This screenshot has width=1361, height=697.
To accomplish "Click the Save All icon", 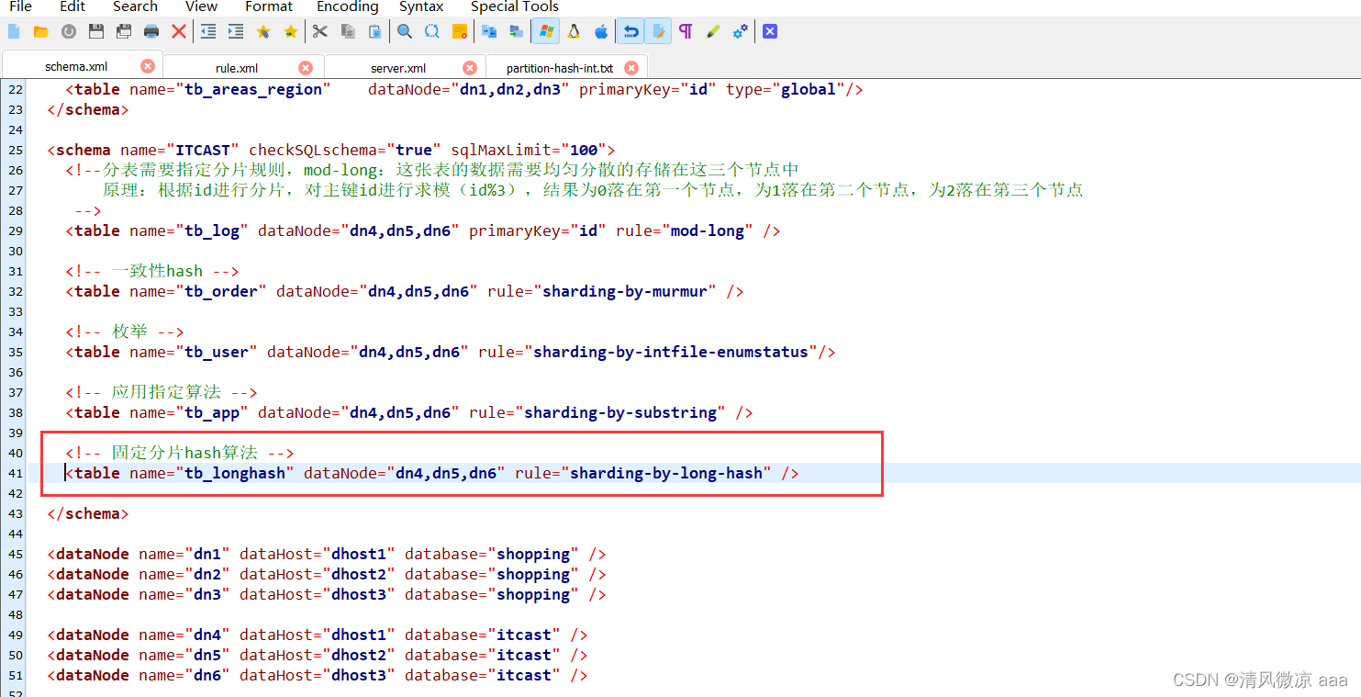I will point(124,32).
